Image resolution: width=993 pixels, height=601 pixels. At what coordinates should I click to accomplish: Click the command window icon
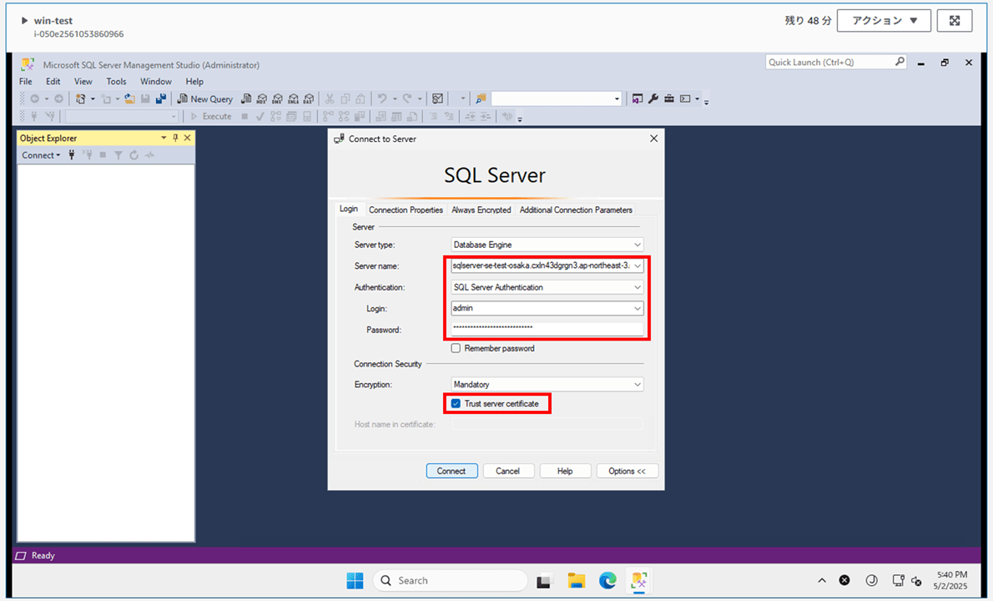pyautogui.click(x=685, y=98)
